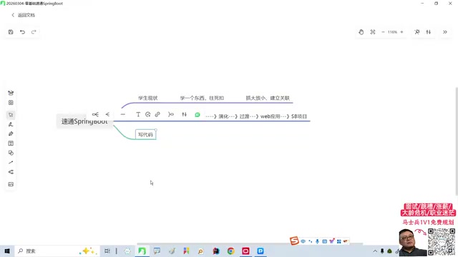Select the web应用 SB项目 branch text

pos(256,116)
